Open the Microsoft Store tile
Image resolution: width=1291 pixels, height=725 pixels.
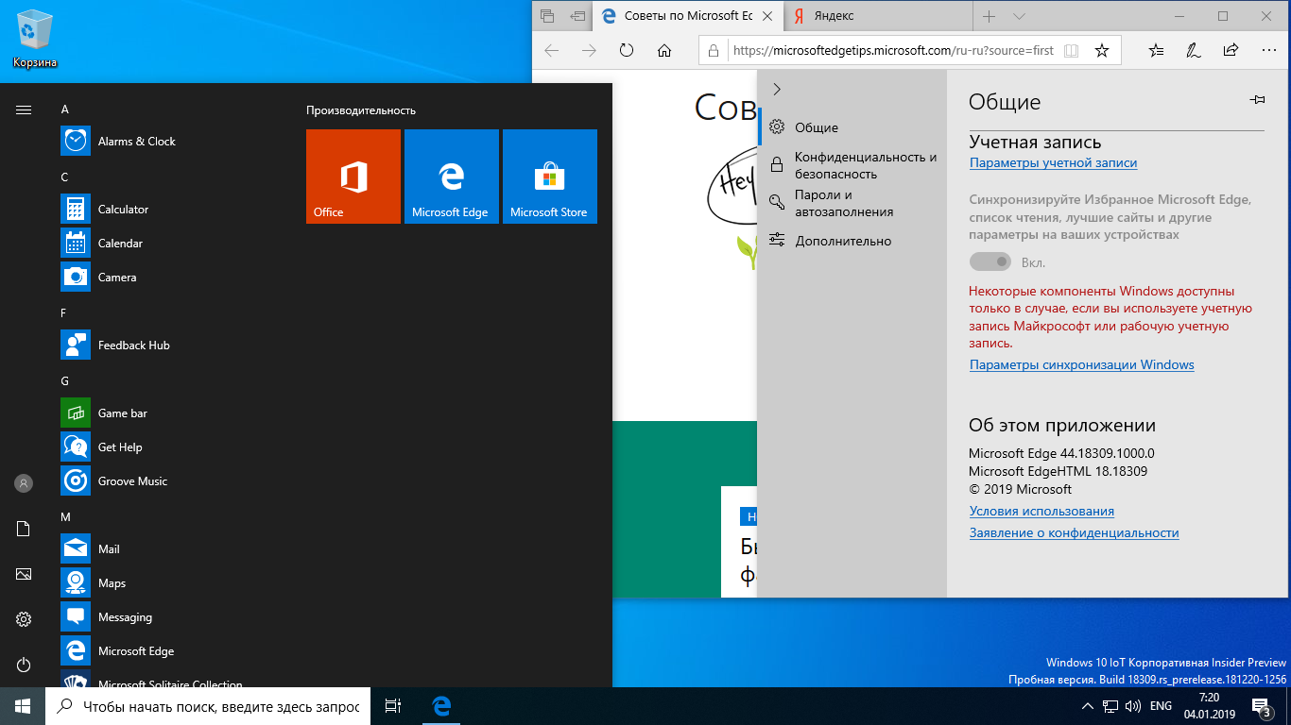[550, 177]
